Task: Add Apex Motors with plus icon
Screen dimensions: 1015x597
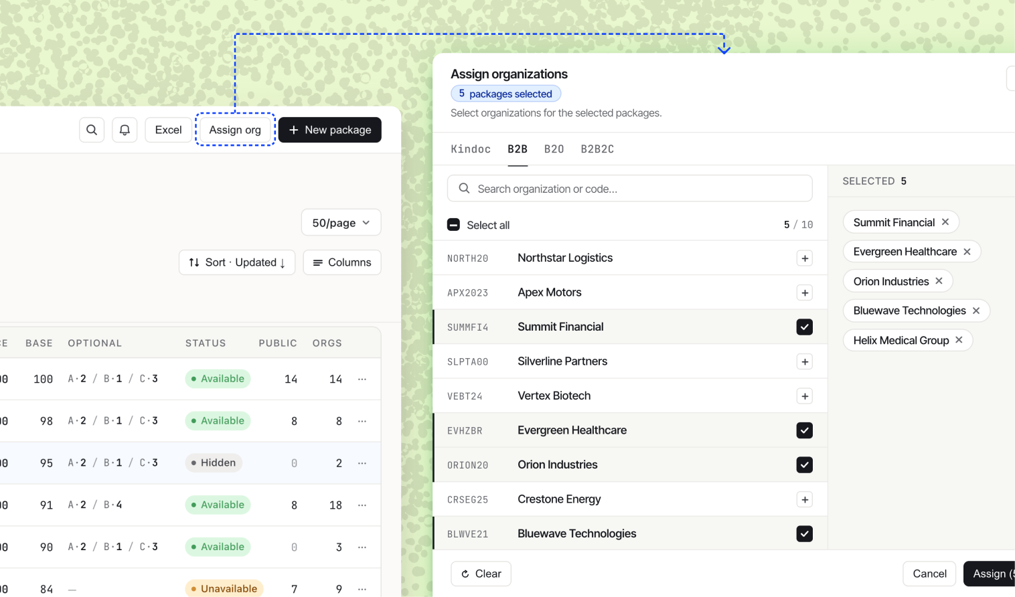Action: [x=805, y=292]
